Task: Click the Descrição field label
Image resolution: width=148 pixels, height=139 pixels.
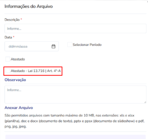Action: [x=12, y=20]
